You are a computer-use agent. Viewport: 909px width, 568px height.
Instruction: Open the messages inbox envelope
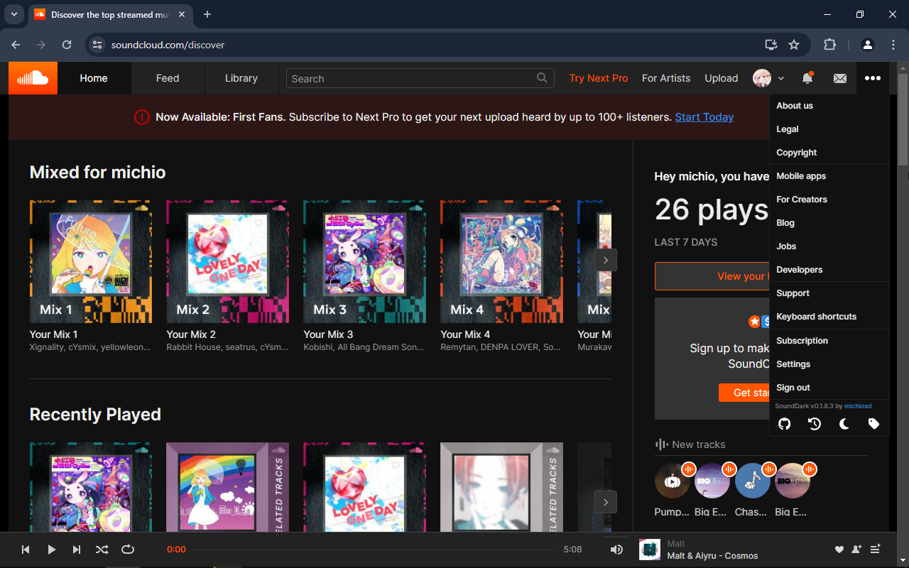click(839, 78)
